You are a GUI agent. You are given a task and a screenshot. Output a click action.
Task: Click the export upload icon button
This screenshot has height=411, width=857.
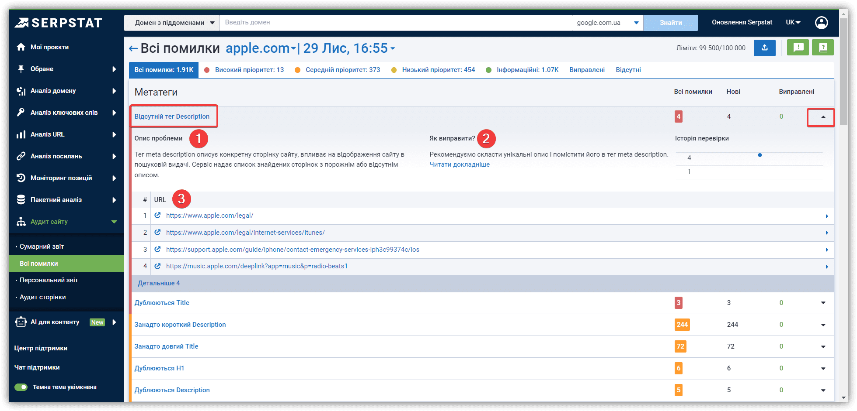pos(765,48)
